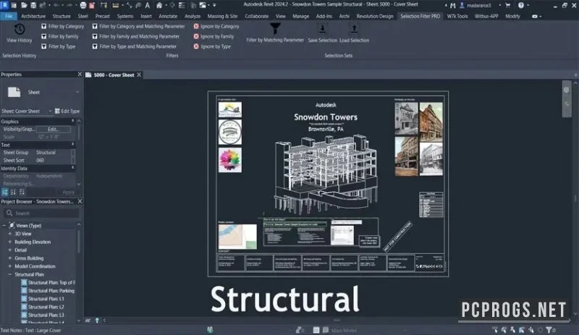Click the Filter by Matching Parameter funnel icon

[275, 28]
